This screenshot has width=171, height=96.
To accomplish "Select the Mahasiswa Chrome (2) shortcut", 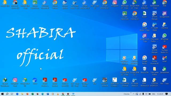I will tap(15, 4).
